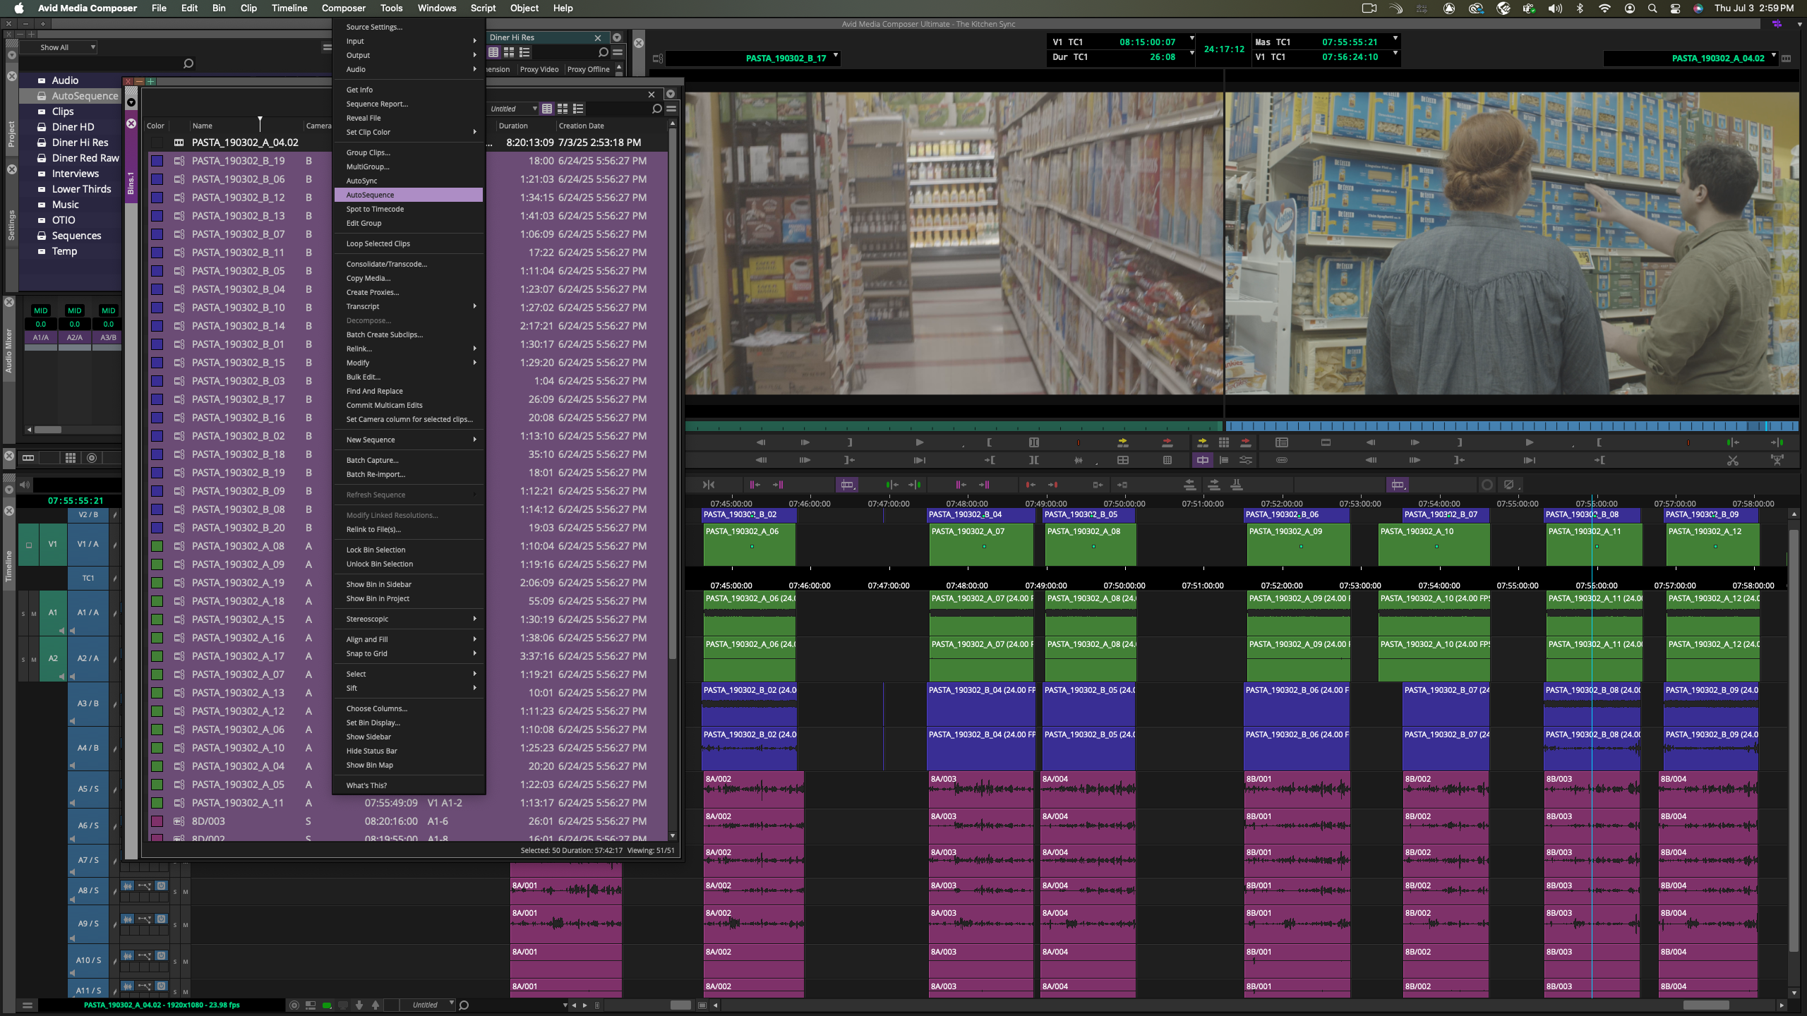Toggle A2 source track selector
Screen dimensions: 1807x1016
coord(53,659)
